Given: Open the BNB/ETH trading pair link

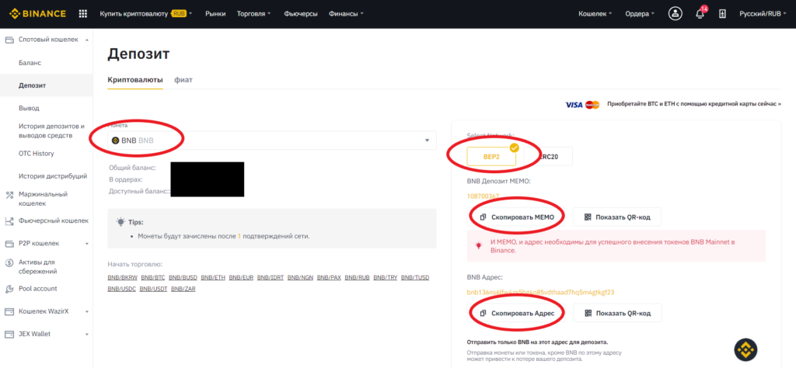Looking at the screenshot, I should point(213,278).
